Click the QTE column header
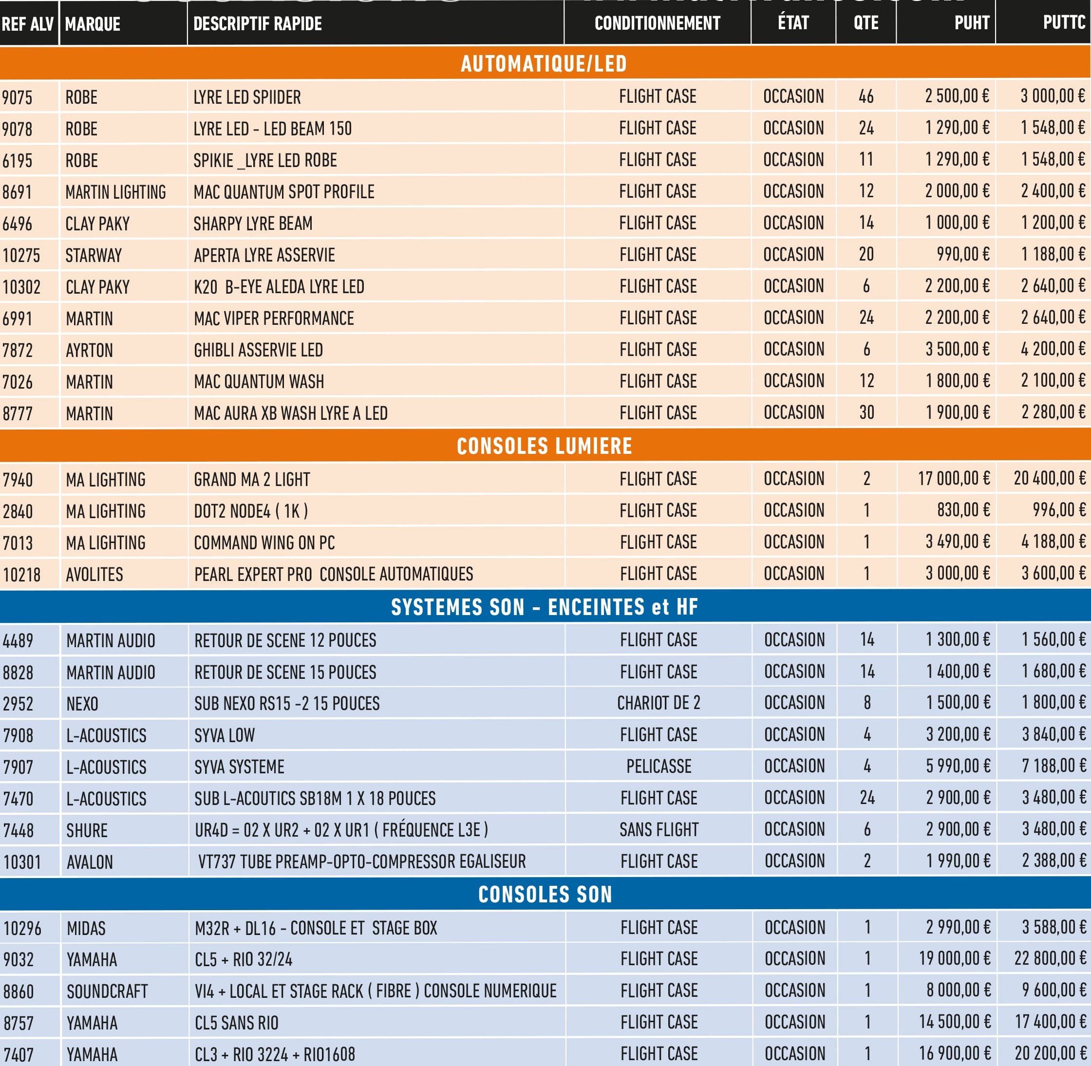Screen dimensions: 1091x1066 (866, 22)
